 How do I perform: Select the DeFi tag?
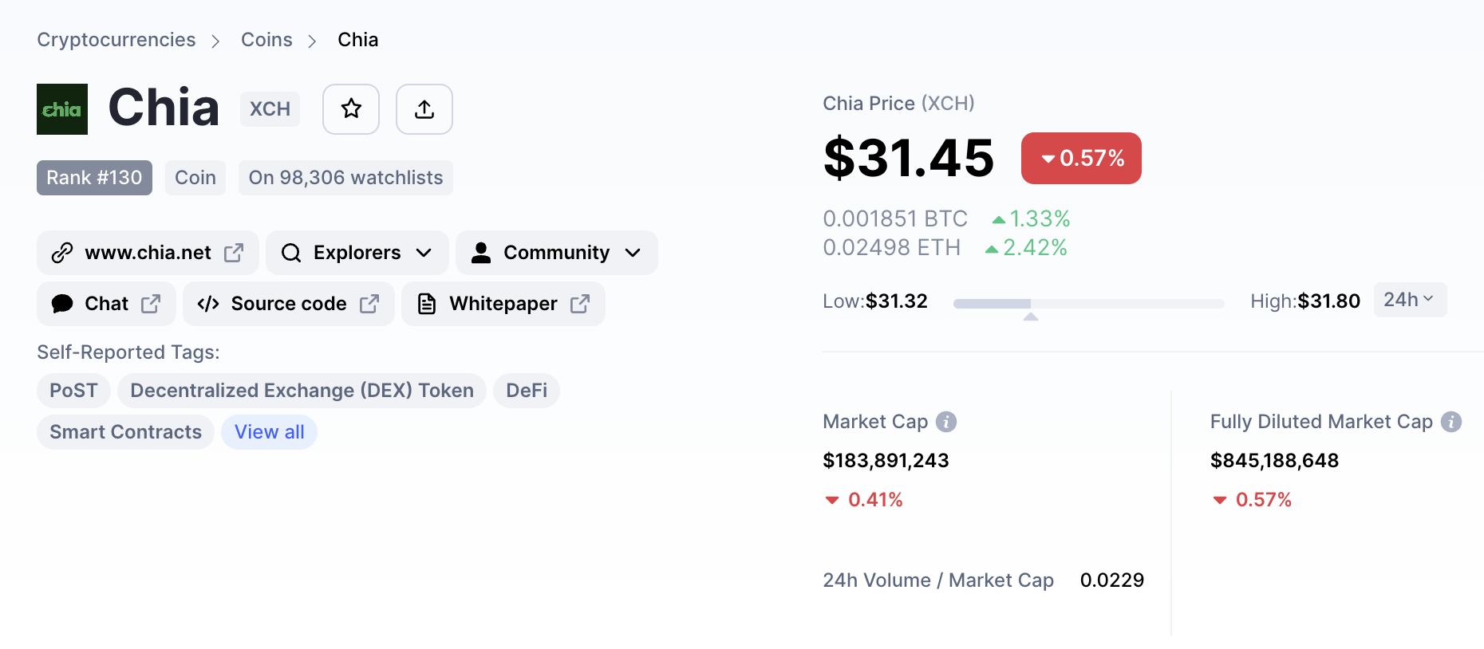pyautogui.click(x=527, y=391)
